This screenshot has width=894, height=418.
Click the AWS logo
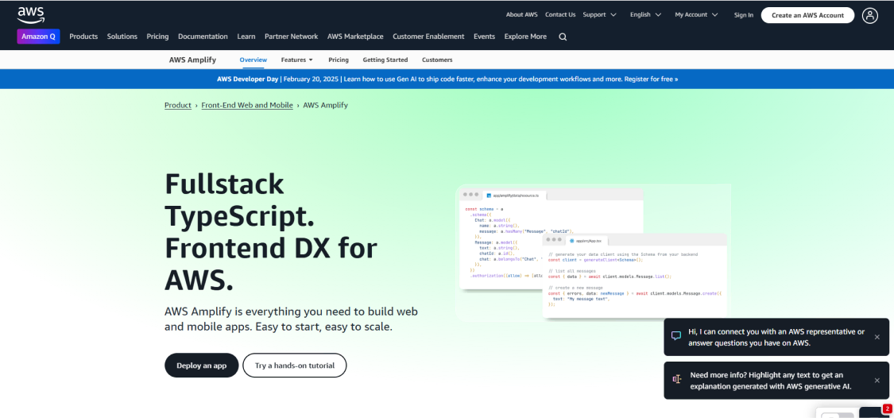tap(30, 14)
